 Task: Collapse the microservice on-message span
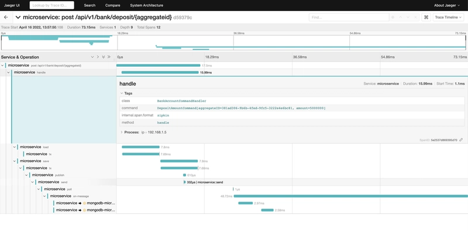coord(45,196)
